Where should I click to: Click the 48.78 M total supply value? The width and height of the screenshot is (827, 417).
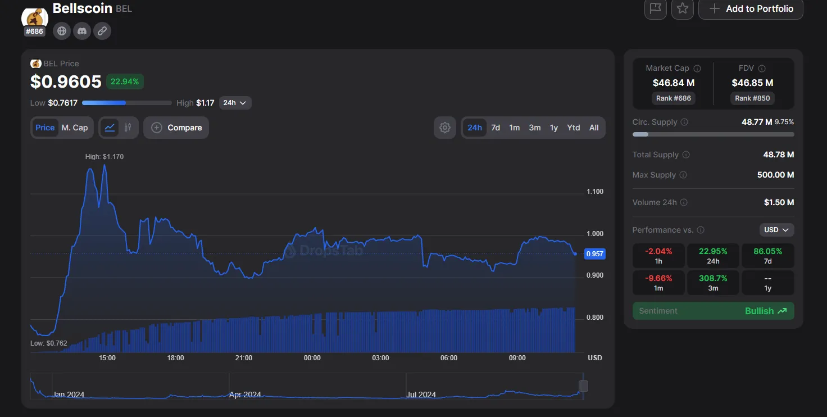point(779,155)
